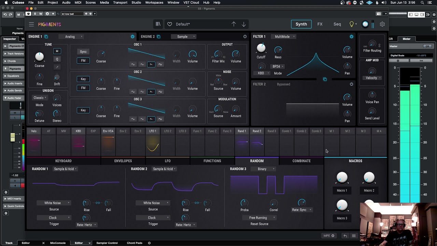This screenshot has height=246, width=437.
Task: Favorite the preset with heart icon
Action: click(170, 24)
